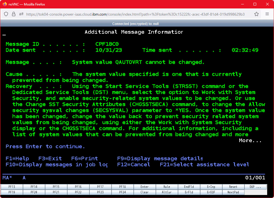Click 'Press Enter to continue.' text
Viewport: 274px width, 198px height.
(x=45, y=147)
